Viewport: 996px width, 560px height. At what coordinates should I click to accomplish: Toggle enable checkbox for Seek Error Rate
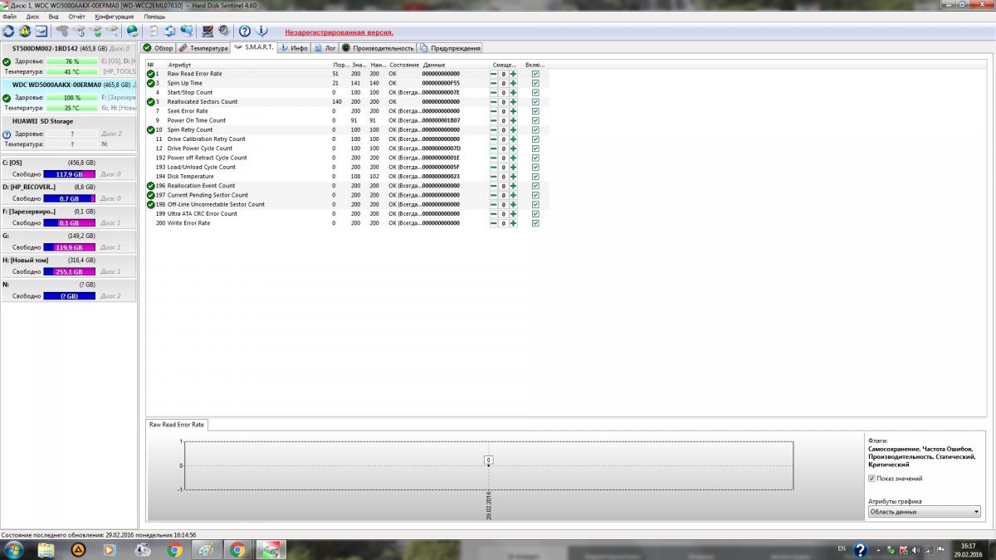coord(535,111)
